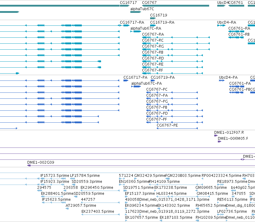Image resolution: width=255 pixels, height=222 pixels.
Task: Open coding region CG6767-PD
Action: (157, 113)
